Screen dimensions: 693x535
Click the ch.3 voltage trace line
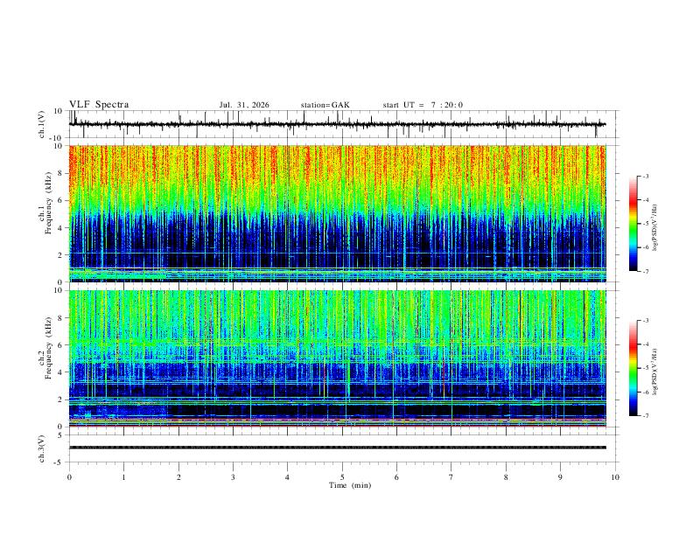pos(337,448)
